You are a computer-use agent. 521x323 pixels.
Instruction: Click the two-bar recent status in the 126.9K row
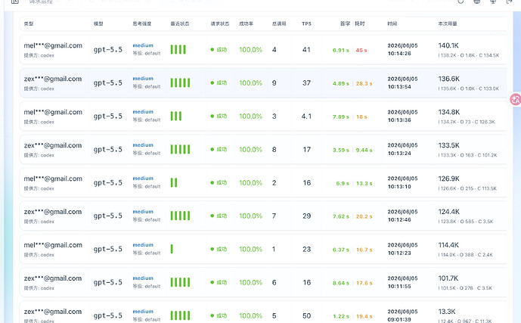(x=174, y=182)
